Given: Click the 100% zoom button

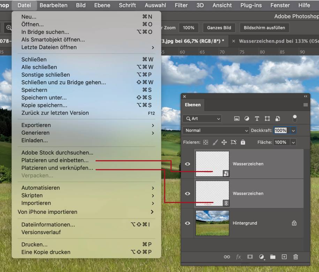Looking at the screenshot, I should [x=188, y=28].
